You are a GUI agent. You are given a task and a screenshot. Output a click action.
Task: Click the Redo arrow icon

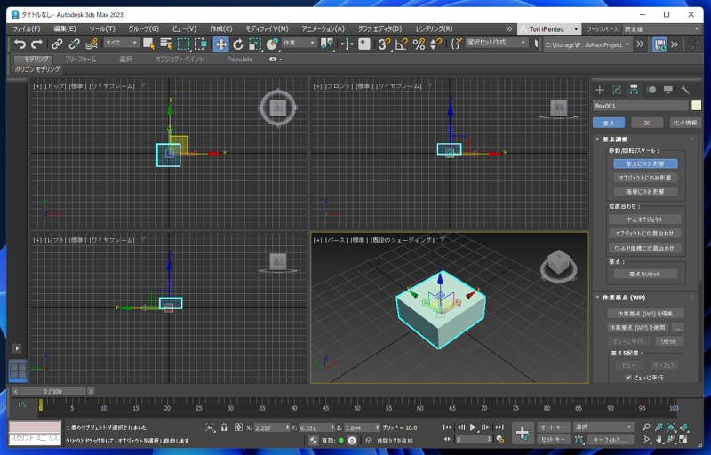pos(36,44)
